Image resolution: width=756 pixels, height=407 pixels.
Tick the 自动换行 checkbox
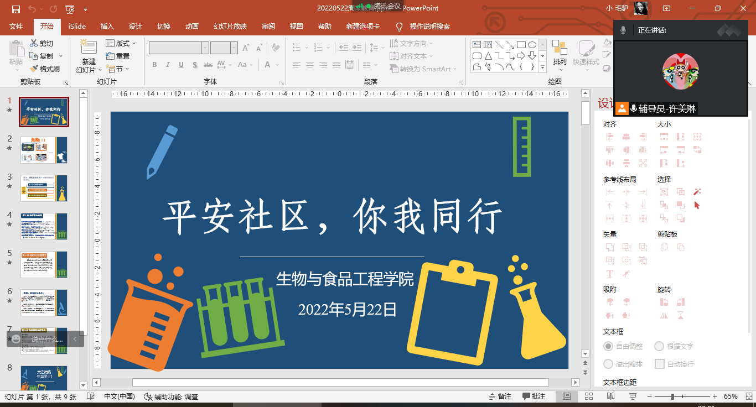coord(659,364)
